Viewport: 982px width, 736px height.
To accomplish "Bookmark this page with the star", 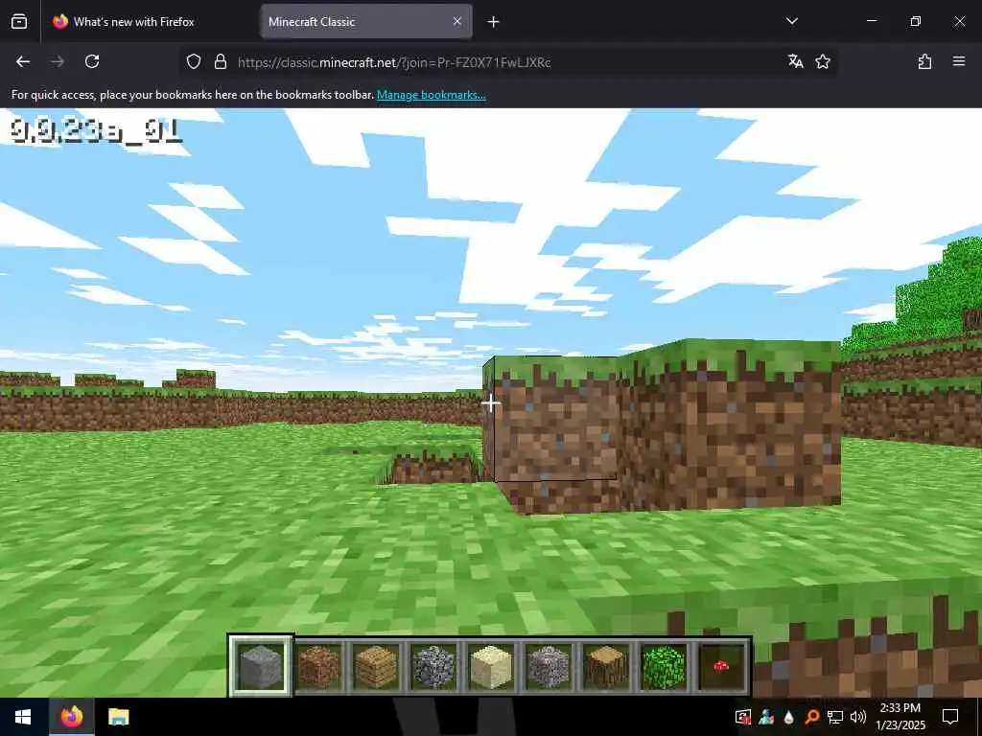I will coord(823,61).
